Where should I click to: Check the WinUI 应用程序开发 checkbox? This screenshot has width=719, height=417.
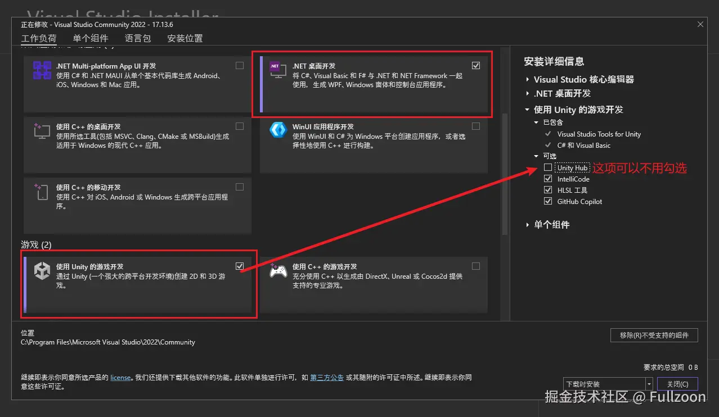(476, 126)
